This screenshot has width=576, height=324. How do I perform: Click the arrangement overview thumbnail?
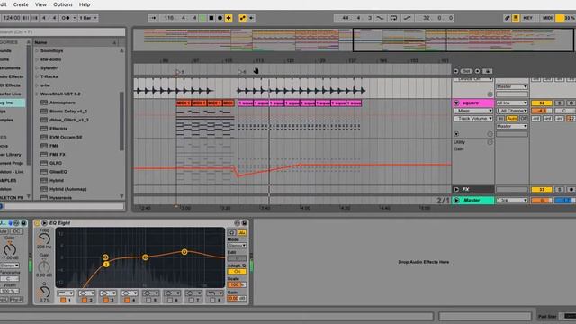point(354,40)
